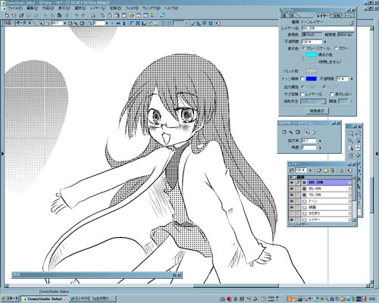Image resolution: width=379 pixels, height=303 pixels.
Task: Select the rectangle marquee tool
Action: point(350,133)
